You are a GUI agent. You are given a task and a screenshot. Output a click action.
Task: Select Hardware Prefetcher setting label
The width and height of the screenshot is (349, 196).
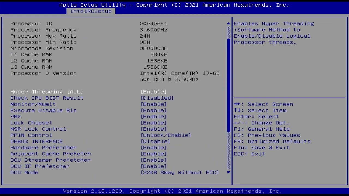pos(43,148)
